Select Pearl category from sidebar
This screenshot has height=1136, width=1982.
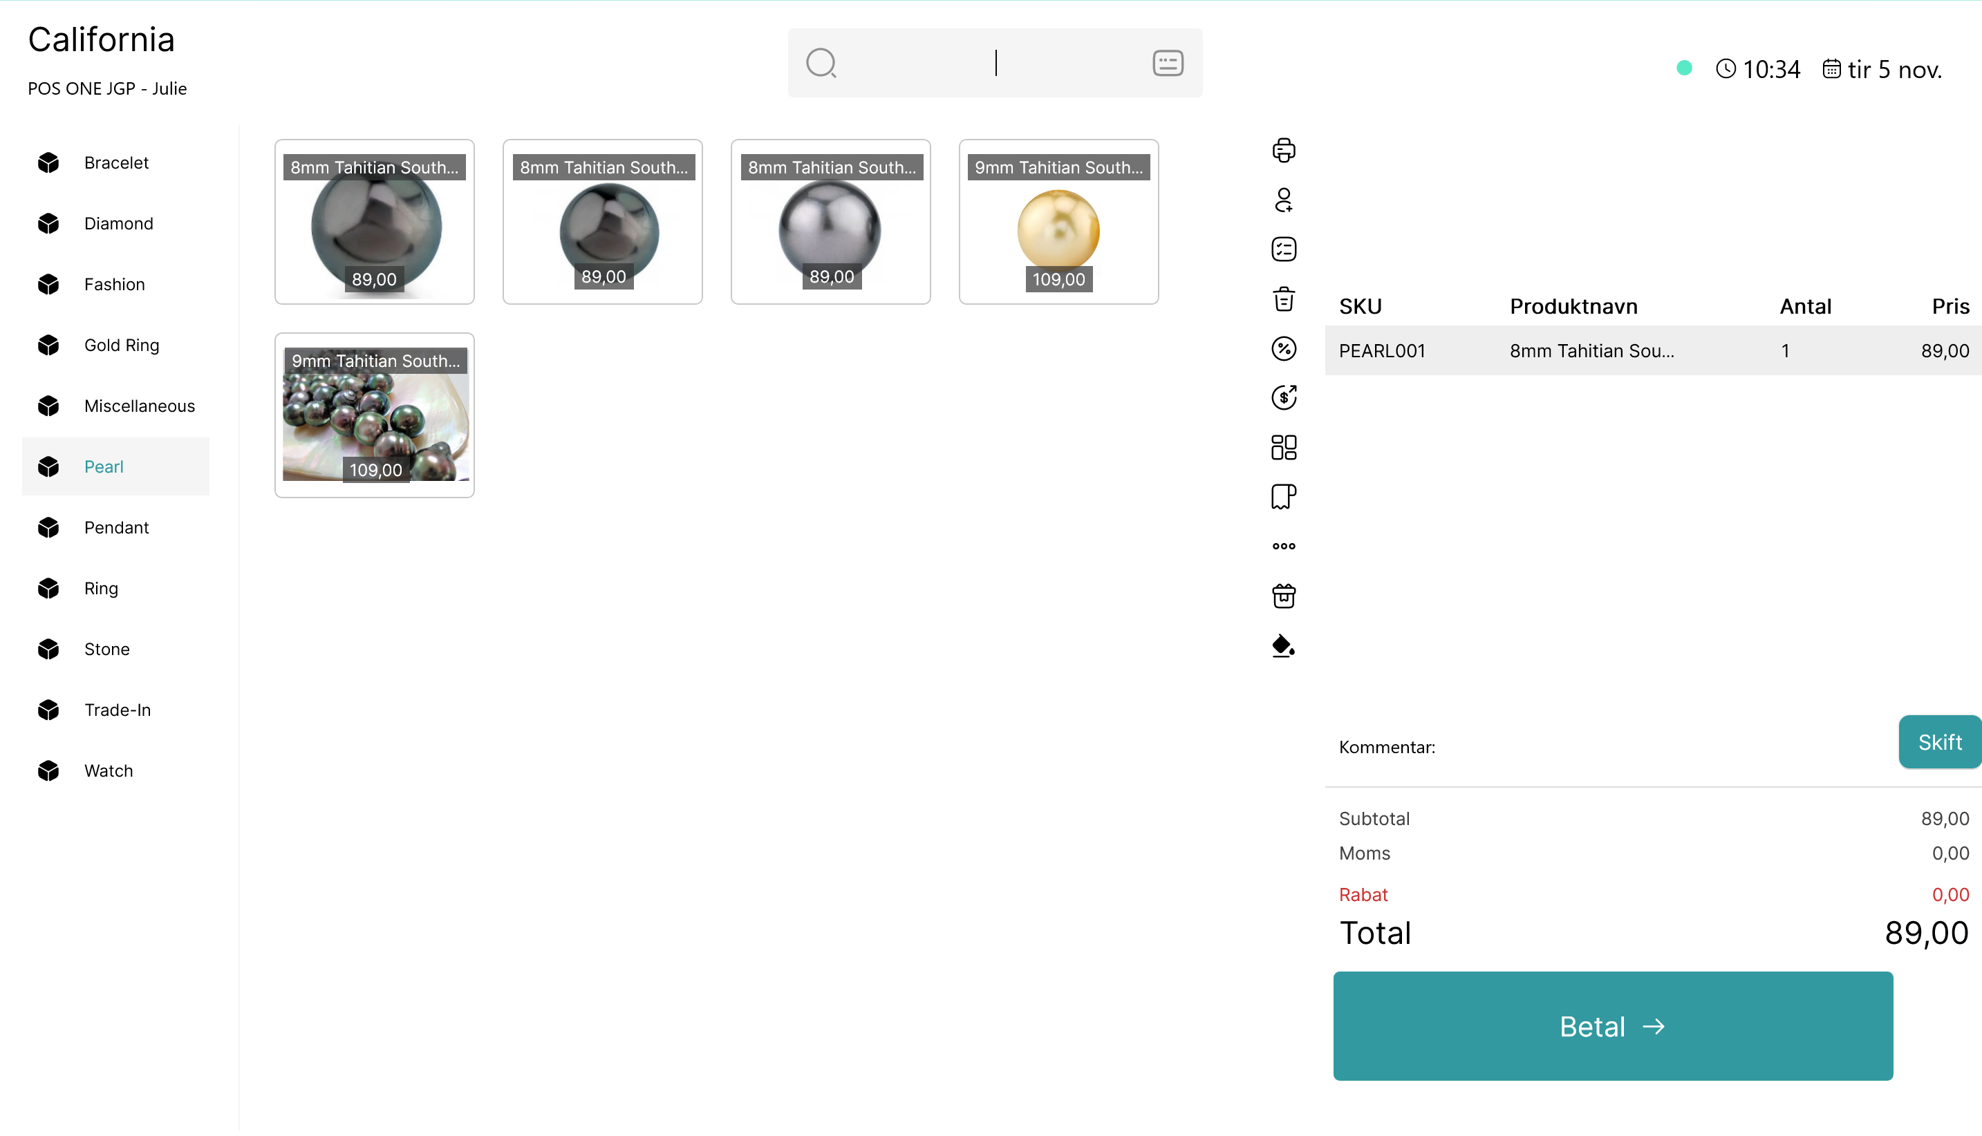(104, 465)
